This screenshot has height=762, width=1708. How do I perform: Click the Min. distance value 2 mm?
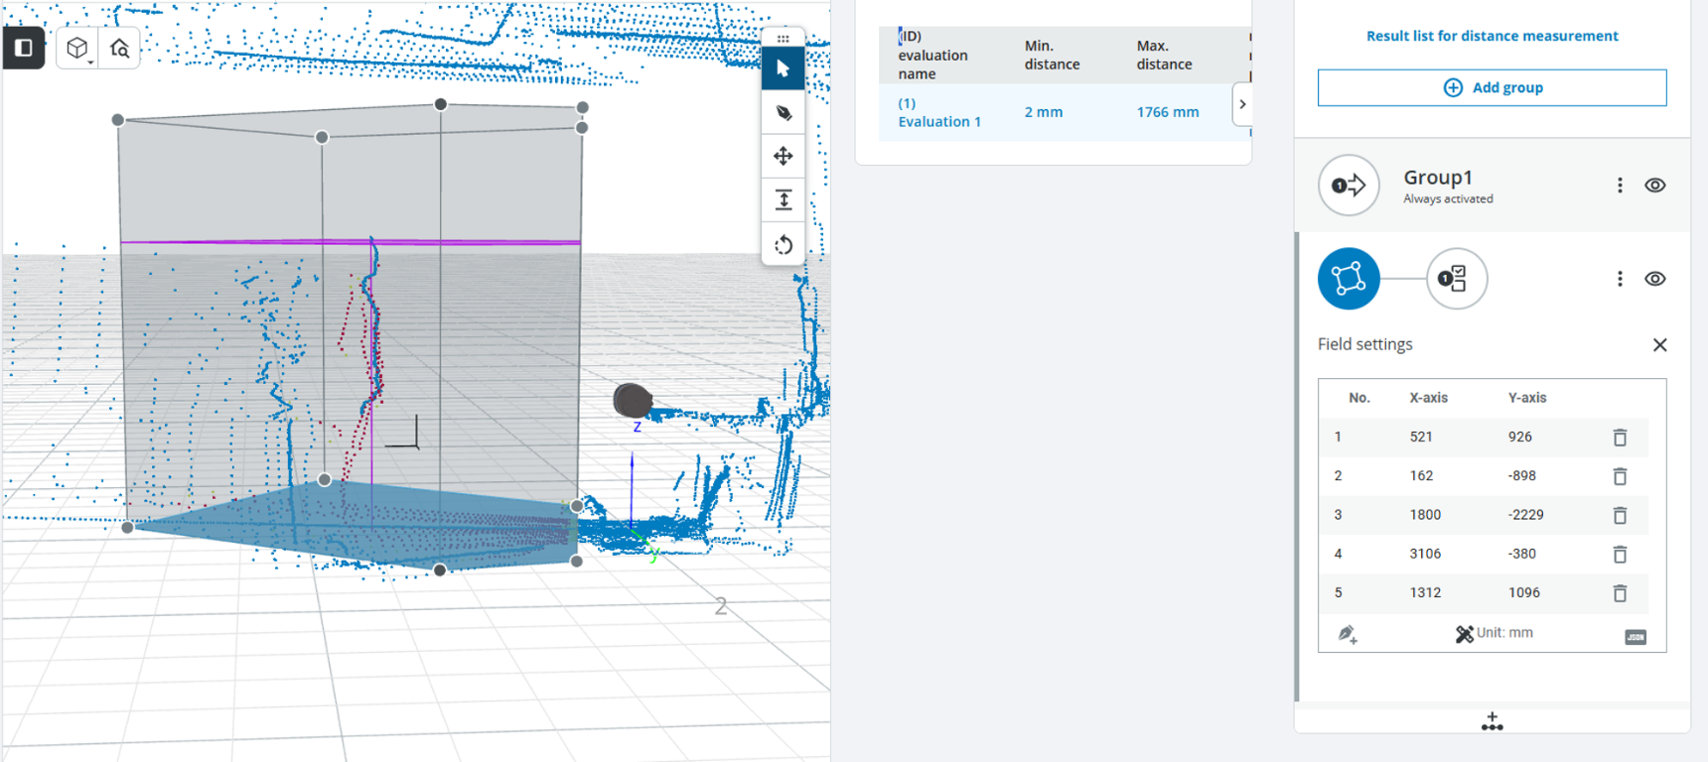[x=1044, y=112]
